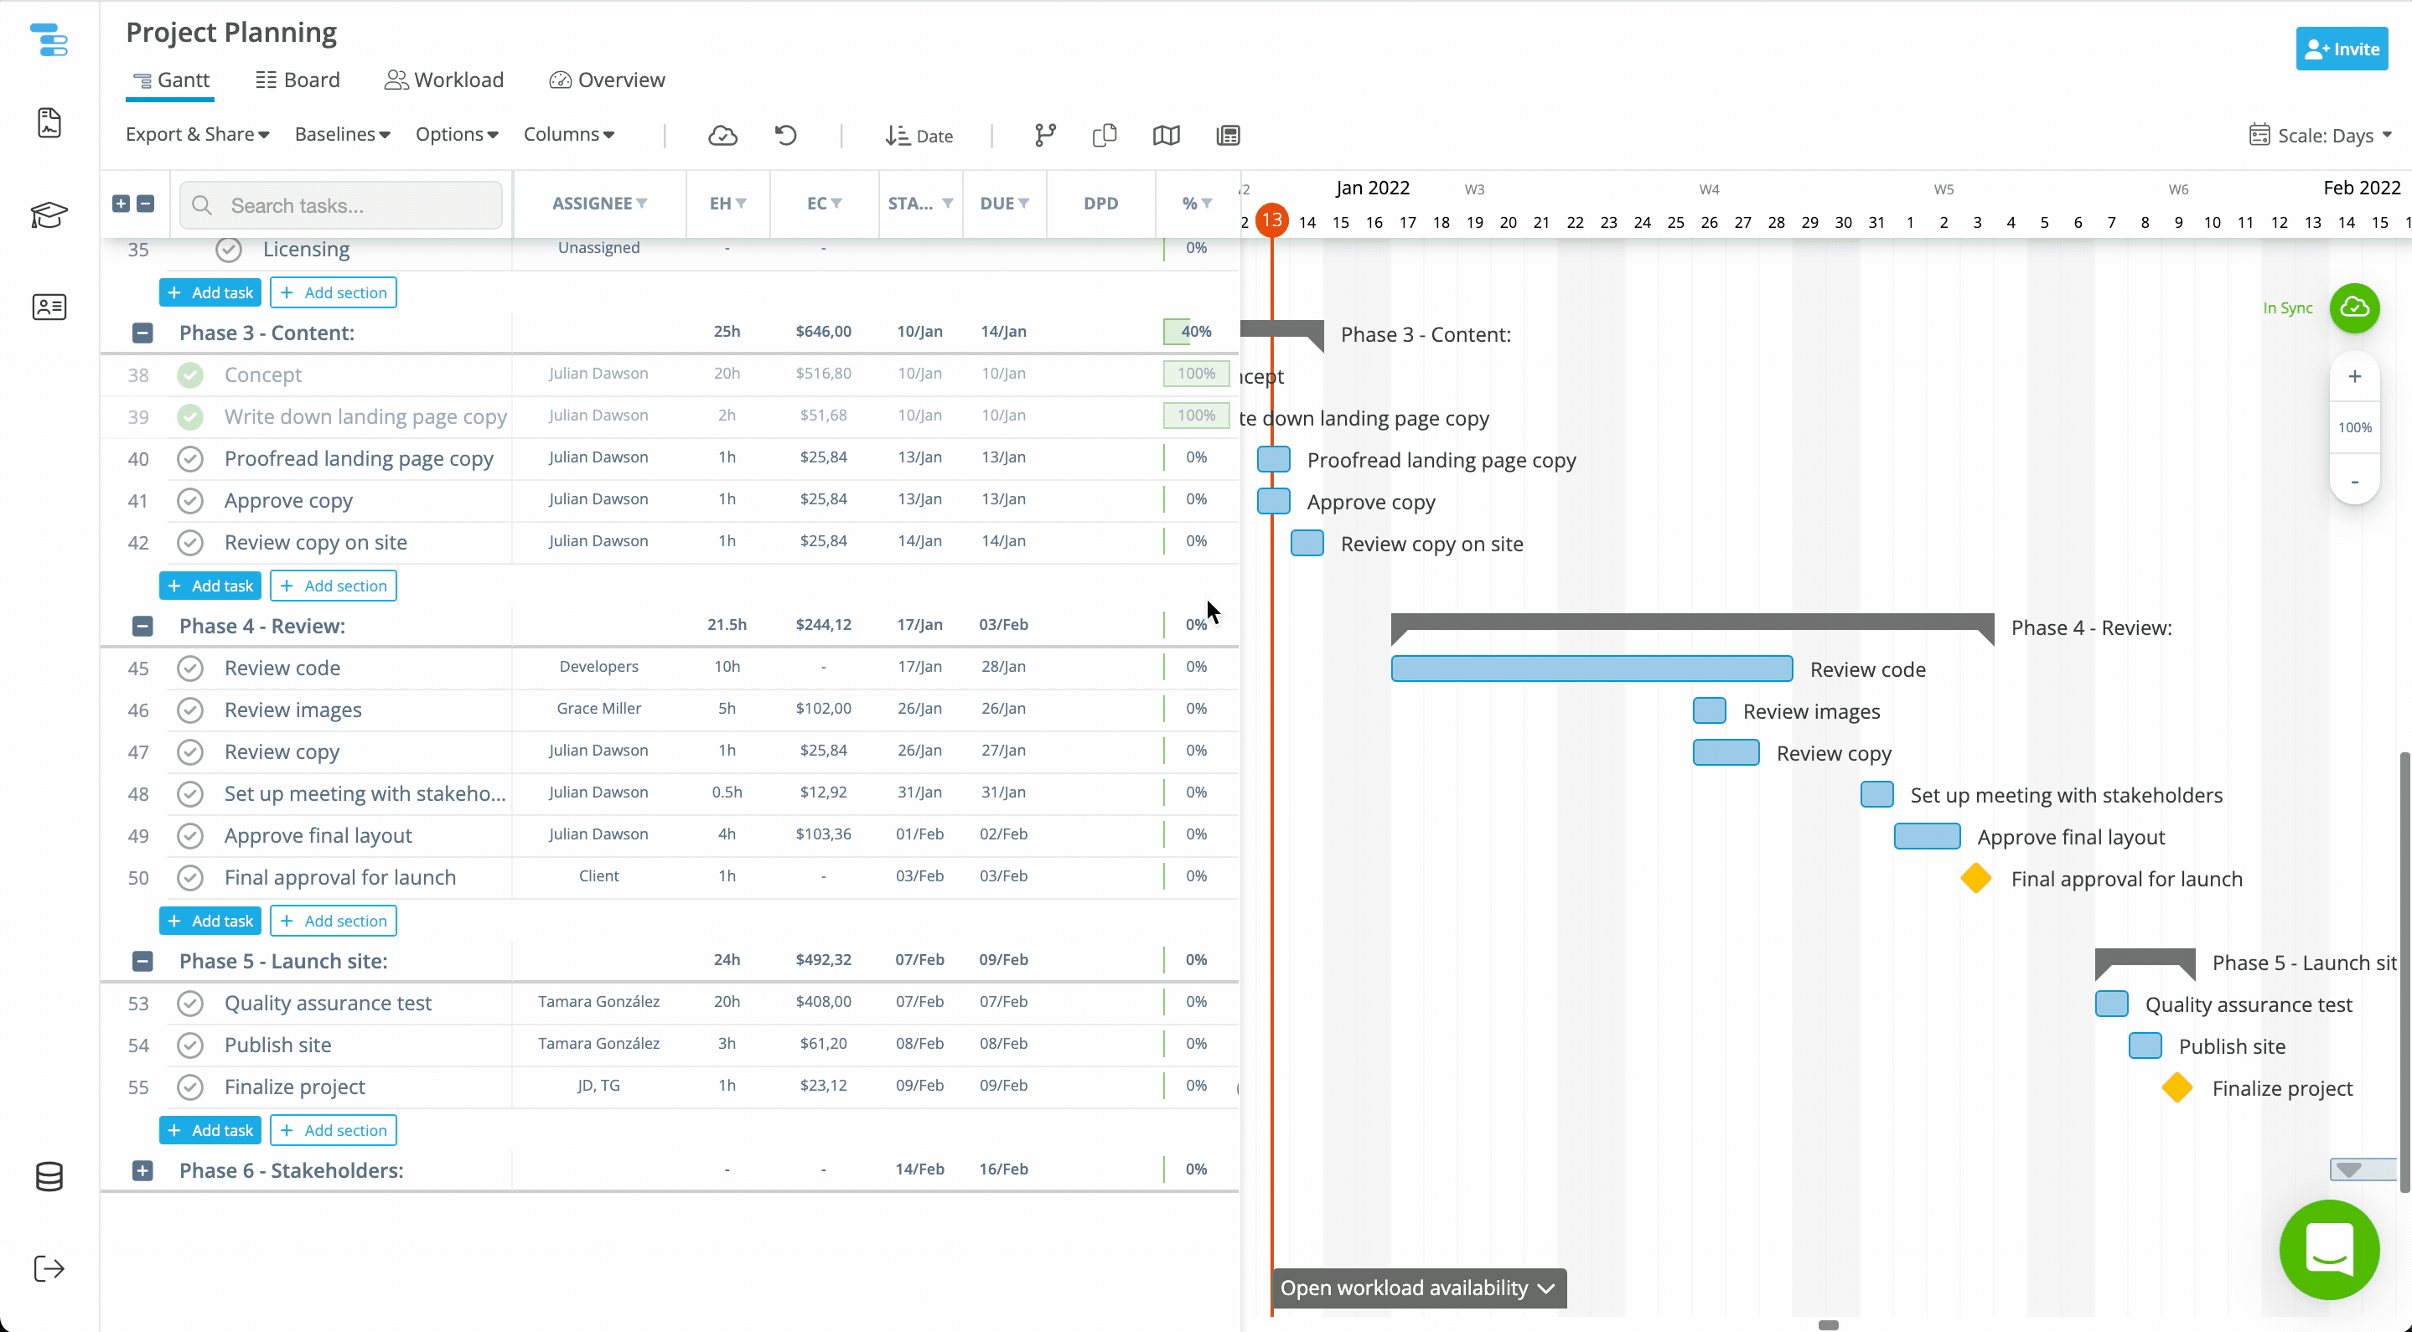Viewport: 2412px width, 1332px height.
Task: Expand the Phase 6 - Stakeholders section
Action: [x=142, y=1170]
